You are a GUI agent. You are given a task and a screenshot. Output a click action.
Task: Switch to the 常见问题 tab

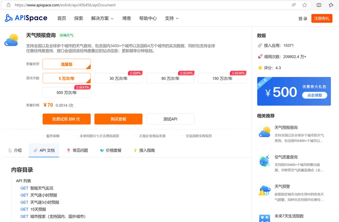(77, 150)
